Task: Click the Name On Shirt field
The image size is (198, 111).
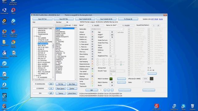Action: point(126,25)
